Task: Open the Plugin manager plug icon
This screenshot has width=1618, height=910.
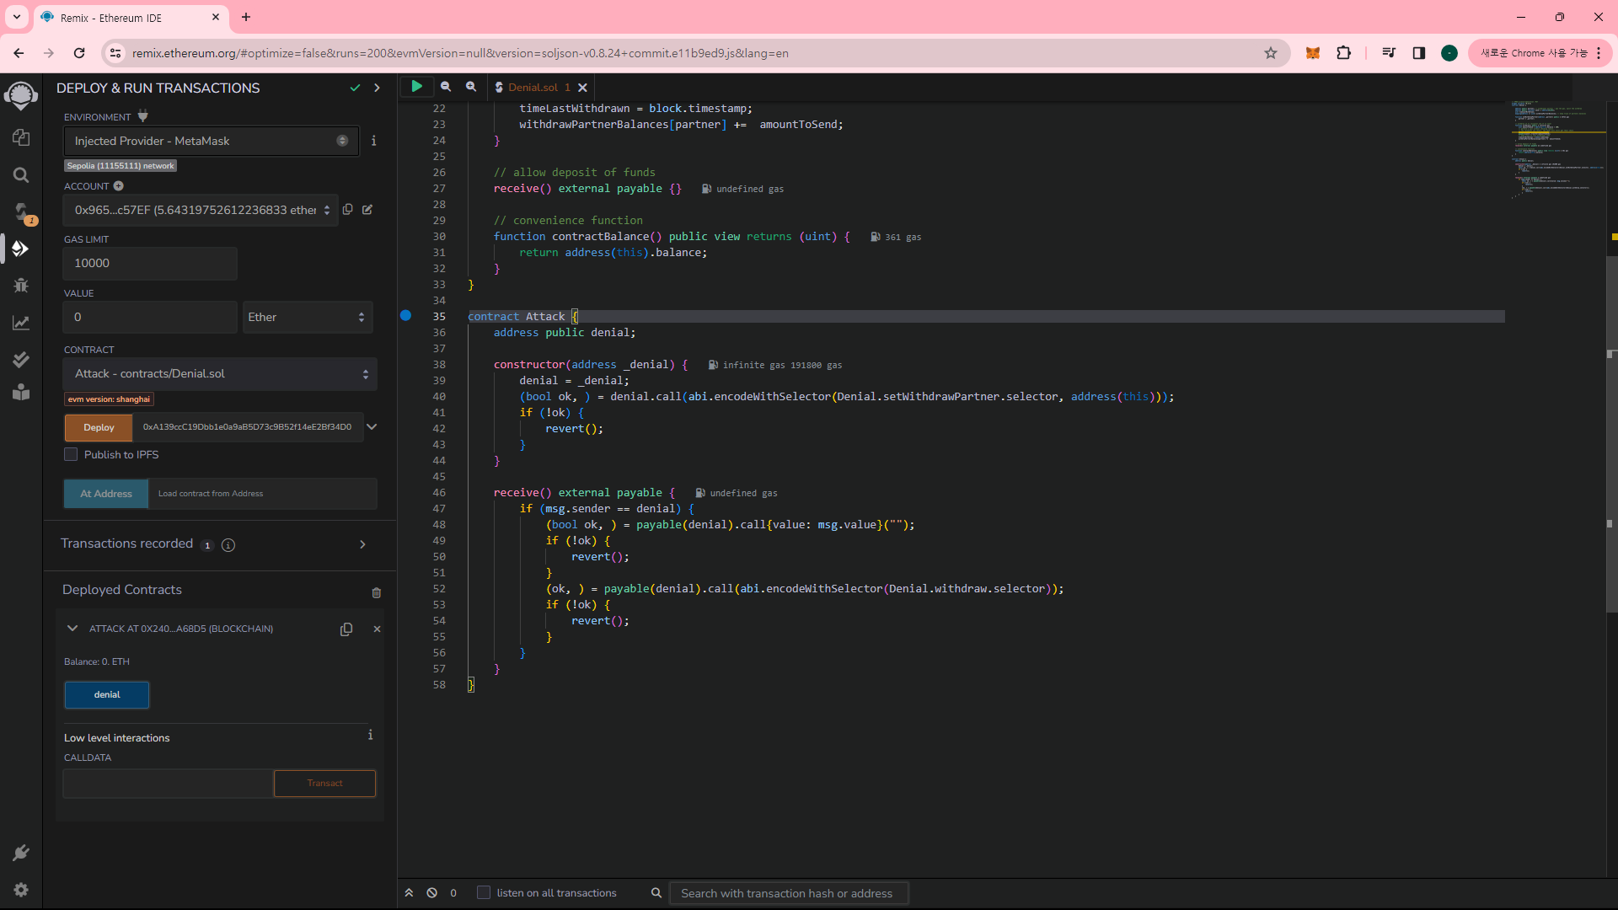Action: [21, 853]
